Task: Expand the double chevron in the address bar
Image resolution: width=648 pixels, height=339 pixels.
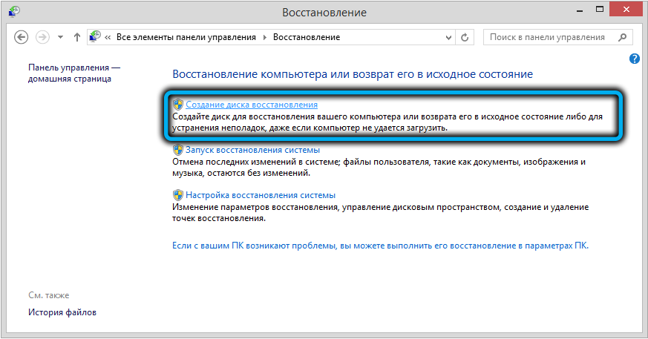Action: pyautogui.click(x=108, y=37)
